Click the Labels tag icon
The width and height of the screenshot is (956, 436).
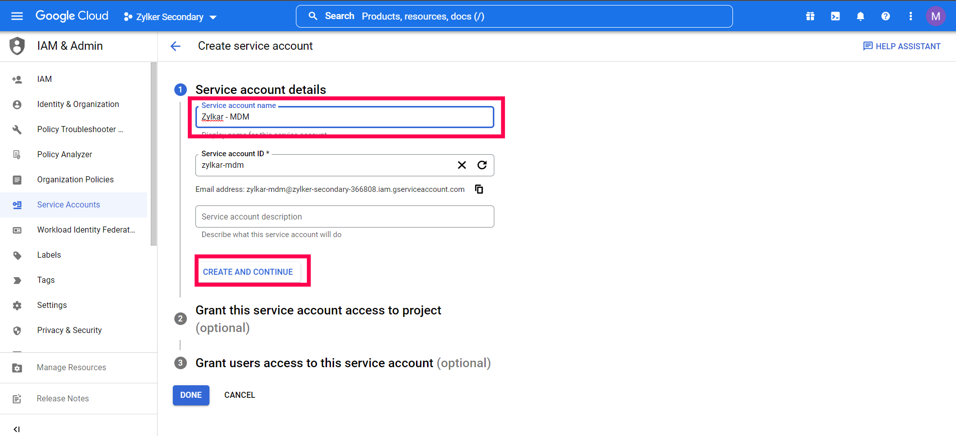point(17,255)
